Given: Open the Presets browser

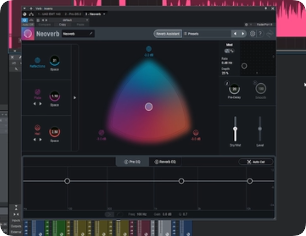Looking at the screenshot, I should 207,34.
